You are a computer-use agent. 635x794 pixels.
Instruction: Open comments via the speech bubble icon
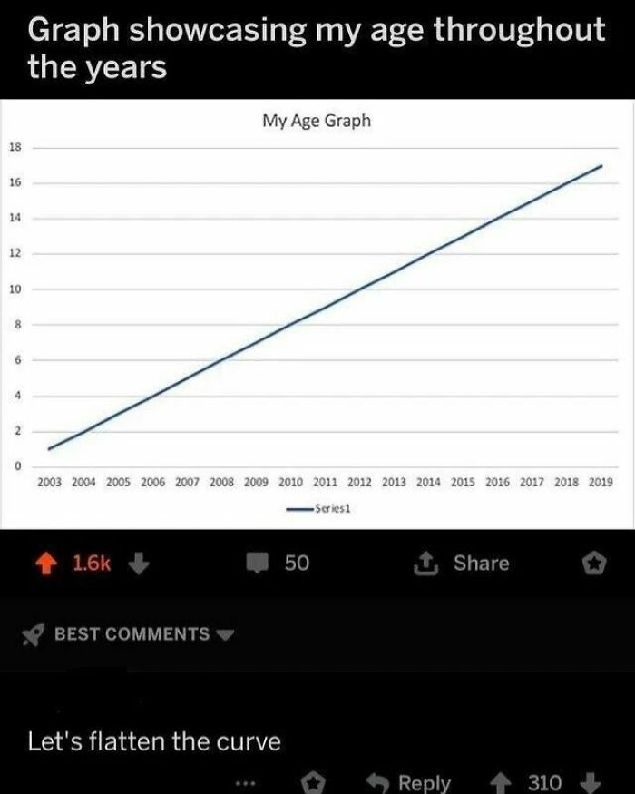tap(262, 564)
